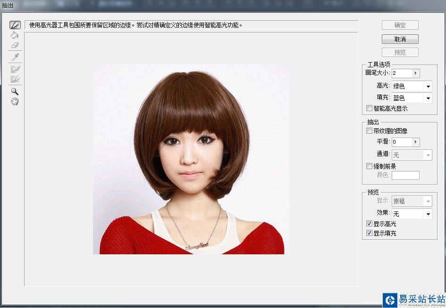Open the 画笔大小 slider arrow
The width and height of the screenshot is (446, 308).
416,73
